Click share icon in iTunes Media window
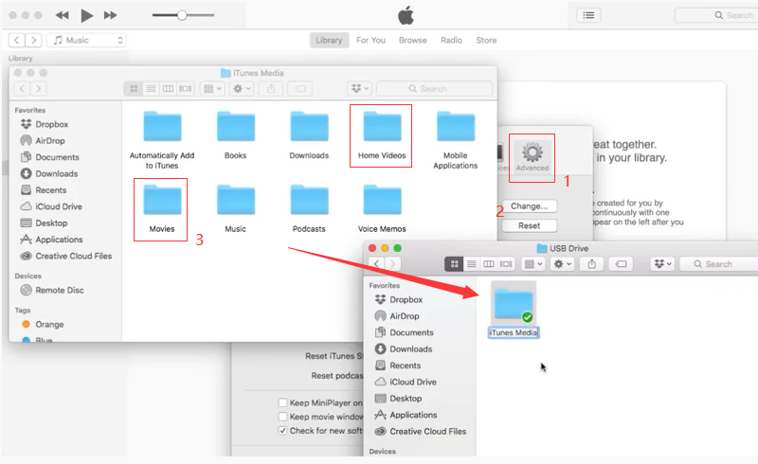The height and width of the screenshot is (464, 758). pos(271,89)
